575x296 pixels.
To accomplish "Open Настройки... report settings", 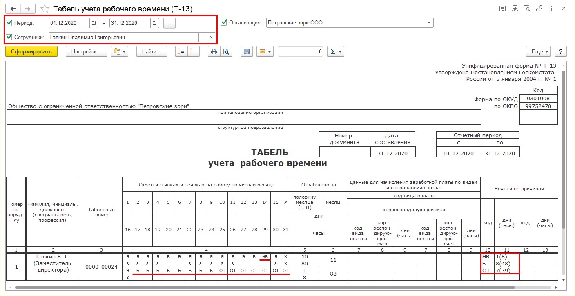I will tap(86, 51).
